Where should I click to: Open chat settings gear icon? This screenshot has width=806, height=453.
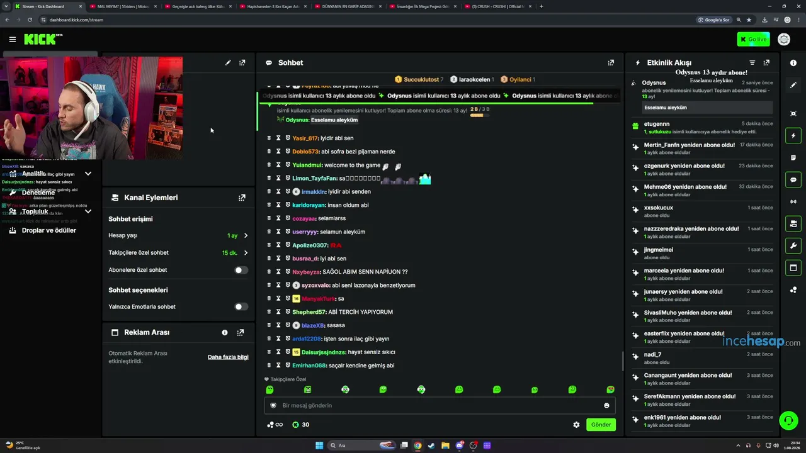pyautogui.click(x=576, y=425)
